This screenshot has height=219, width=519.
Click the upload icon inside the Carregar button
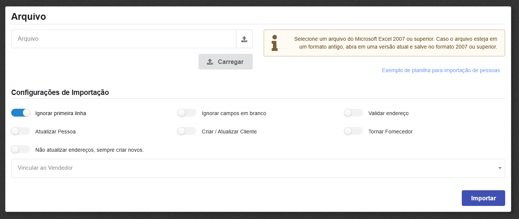coord(210,62)
